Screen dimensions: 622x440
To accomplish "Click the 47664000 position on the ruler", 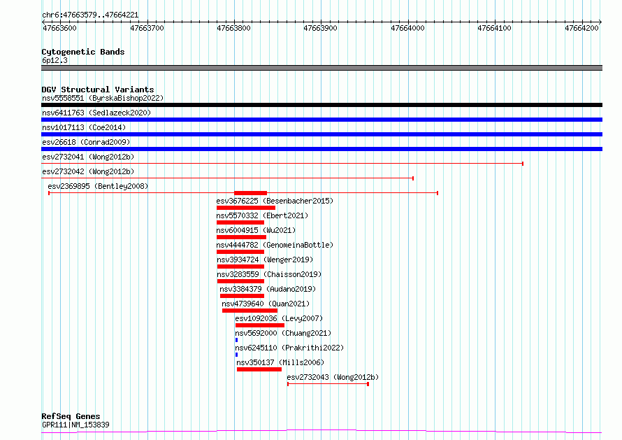I will point(407,29).
